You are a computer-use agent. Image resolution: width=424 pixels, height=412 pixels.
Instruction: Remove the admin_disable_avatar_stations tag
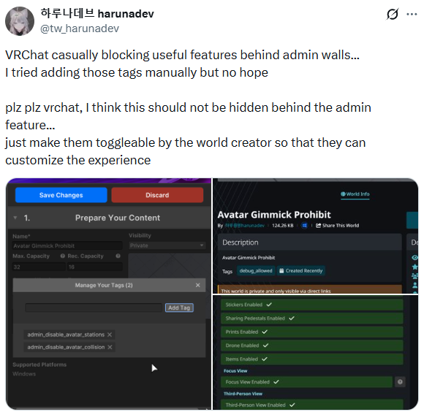(x=110, y=335)
